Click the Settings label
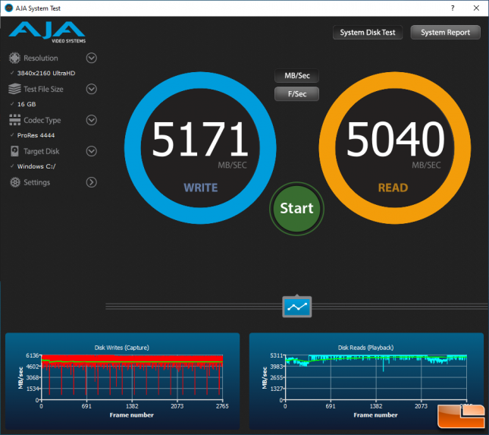489x435 pixels. pos(37,182)
